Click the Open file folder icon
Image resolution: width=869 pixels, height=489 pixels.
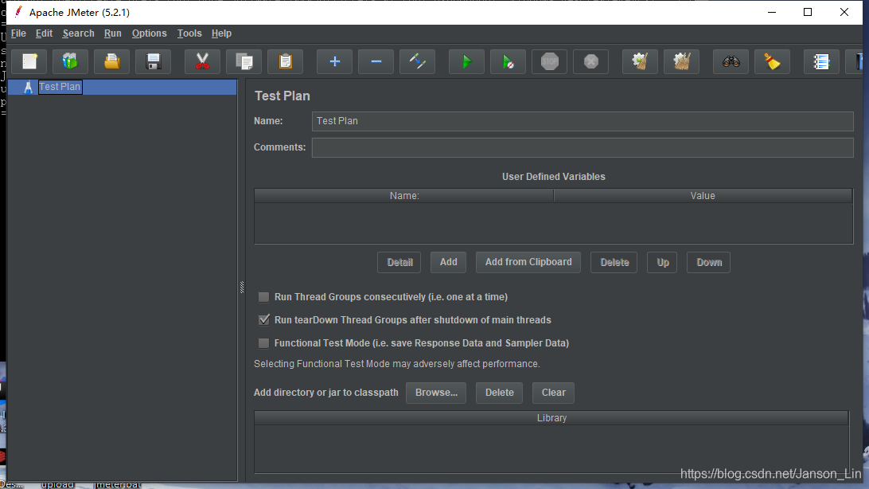pyautogui.click(x=112, y=61)
